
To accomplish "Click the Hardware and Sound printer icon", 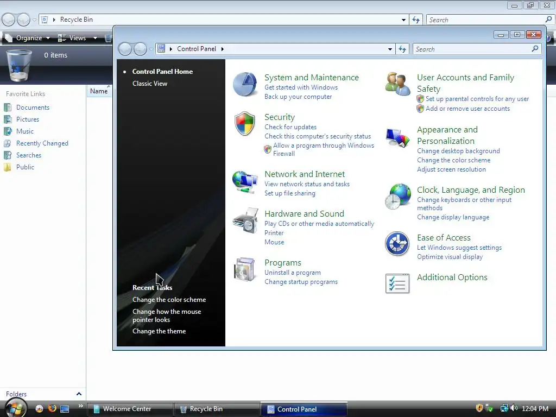I will coord(245,220).
